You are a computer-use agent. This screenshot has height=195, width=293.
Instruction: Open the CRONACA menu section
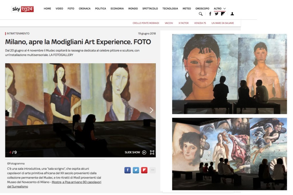click(x=85, y=9)
